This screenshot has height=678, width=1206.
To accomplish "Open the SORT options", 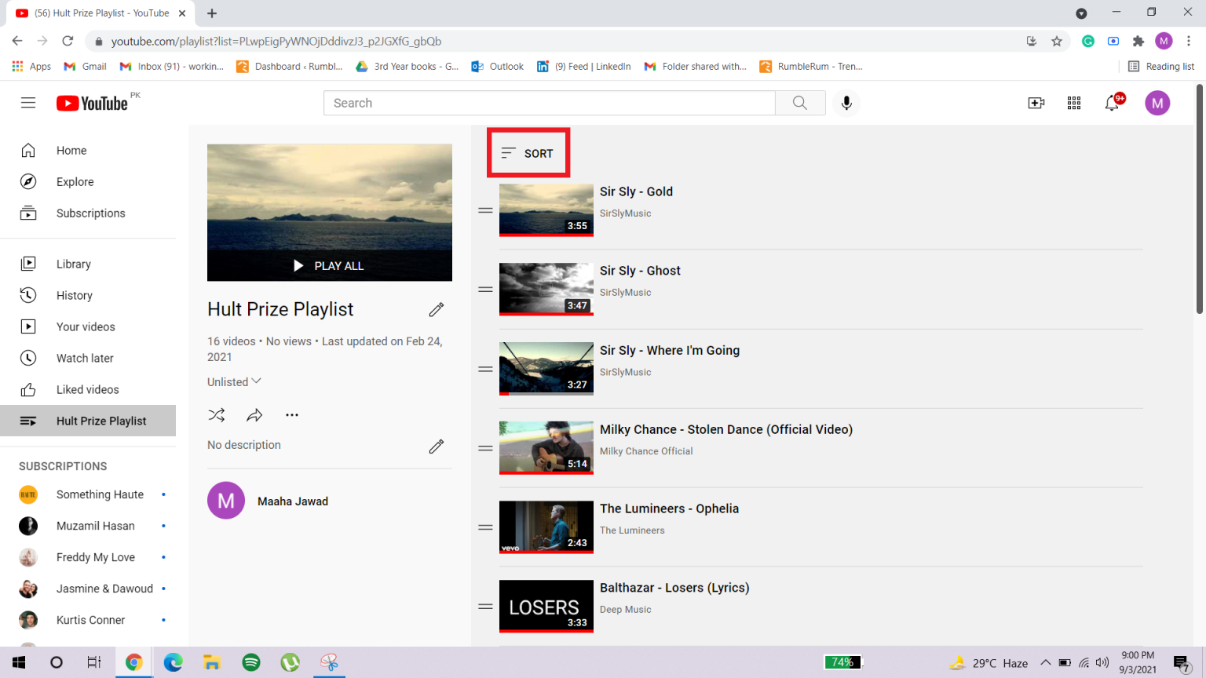I will point(528,153).
